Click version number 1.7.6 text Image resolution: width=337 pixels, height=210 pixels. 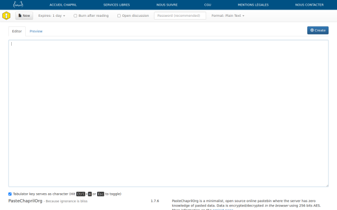click(155, 201)
